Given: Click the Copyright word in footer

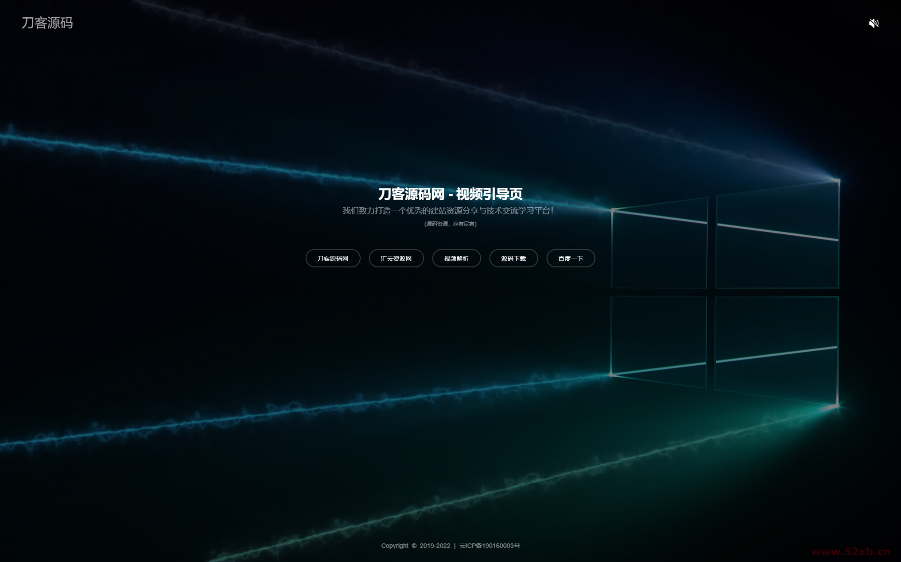Looking at the screenshot, I should (x=395, y=546).
